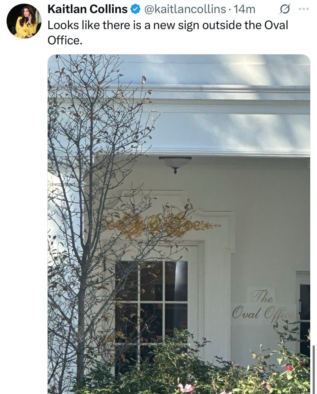Click the Kaitlan Collins display name
The image size is (317, 394).
pos(88,9)
